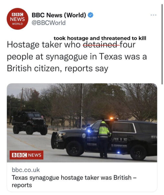Viewport: 164px width, 195px height.
Task: Click the blue verified checkmark badge
Action: [x=91, y=15]
